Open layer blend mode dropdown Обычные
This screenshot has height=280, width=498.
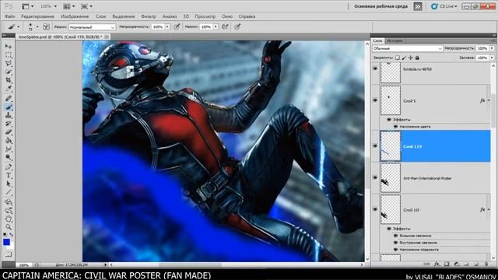pos(407,48)
